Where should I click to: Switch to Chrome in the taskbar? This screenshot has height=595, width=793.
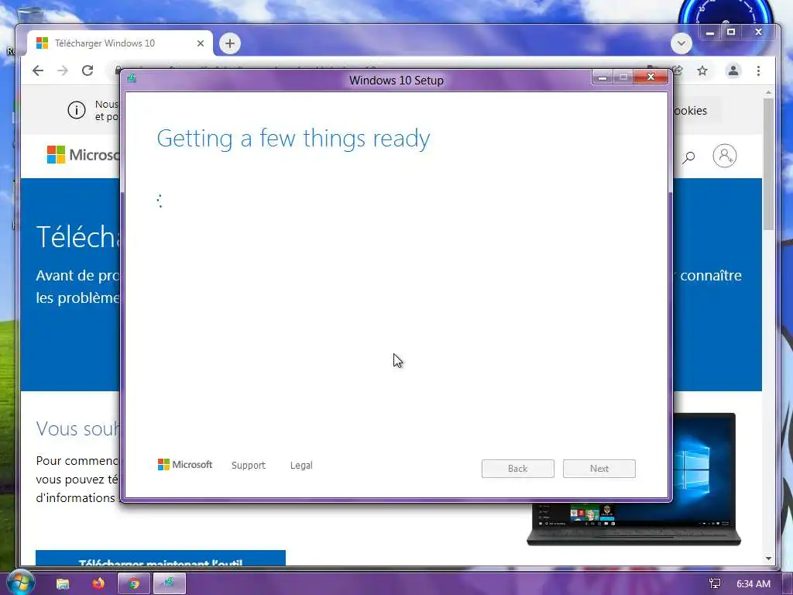coord(133,583)
